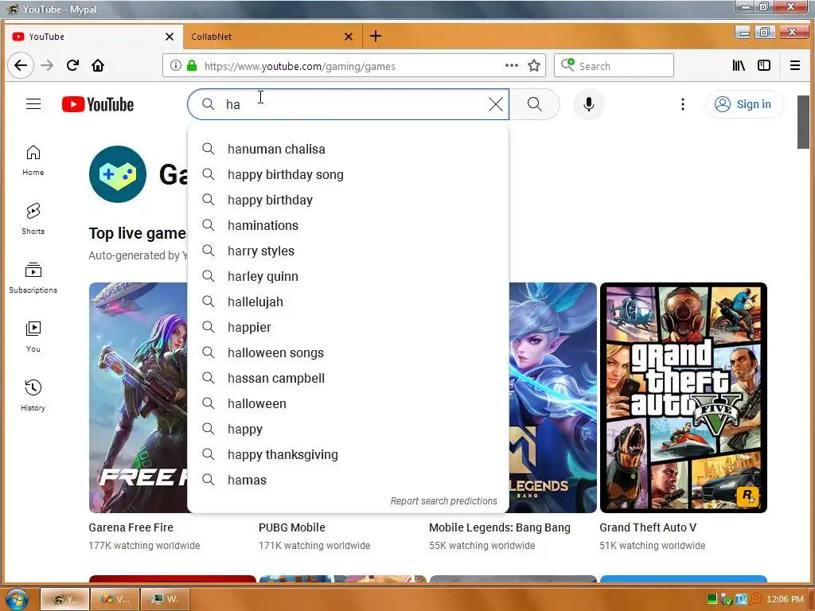
Task: Select suggestion happy thanksgiving
Action: pyautogui.click(x=348, y=454)
